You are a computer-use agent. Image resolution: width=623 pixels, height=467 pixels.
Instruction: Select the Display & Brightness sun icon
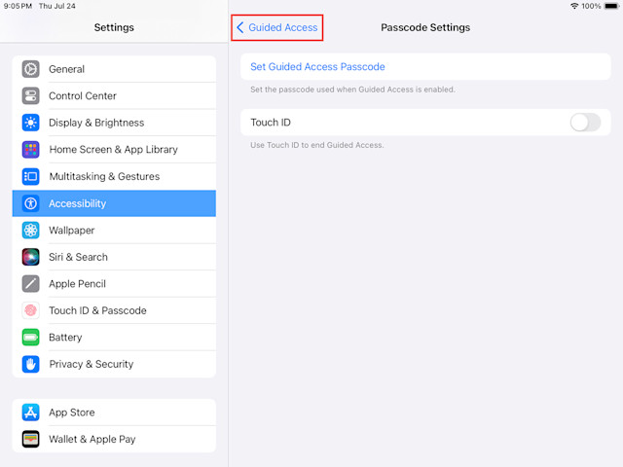30,123
